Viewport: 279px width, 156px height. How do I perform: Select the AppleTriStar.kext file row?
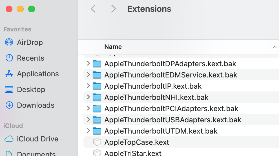tap(133, 153)
